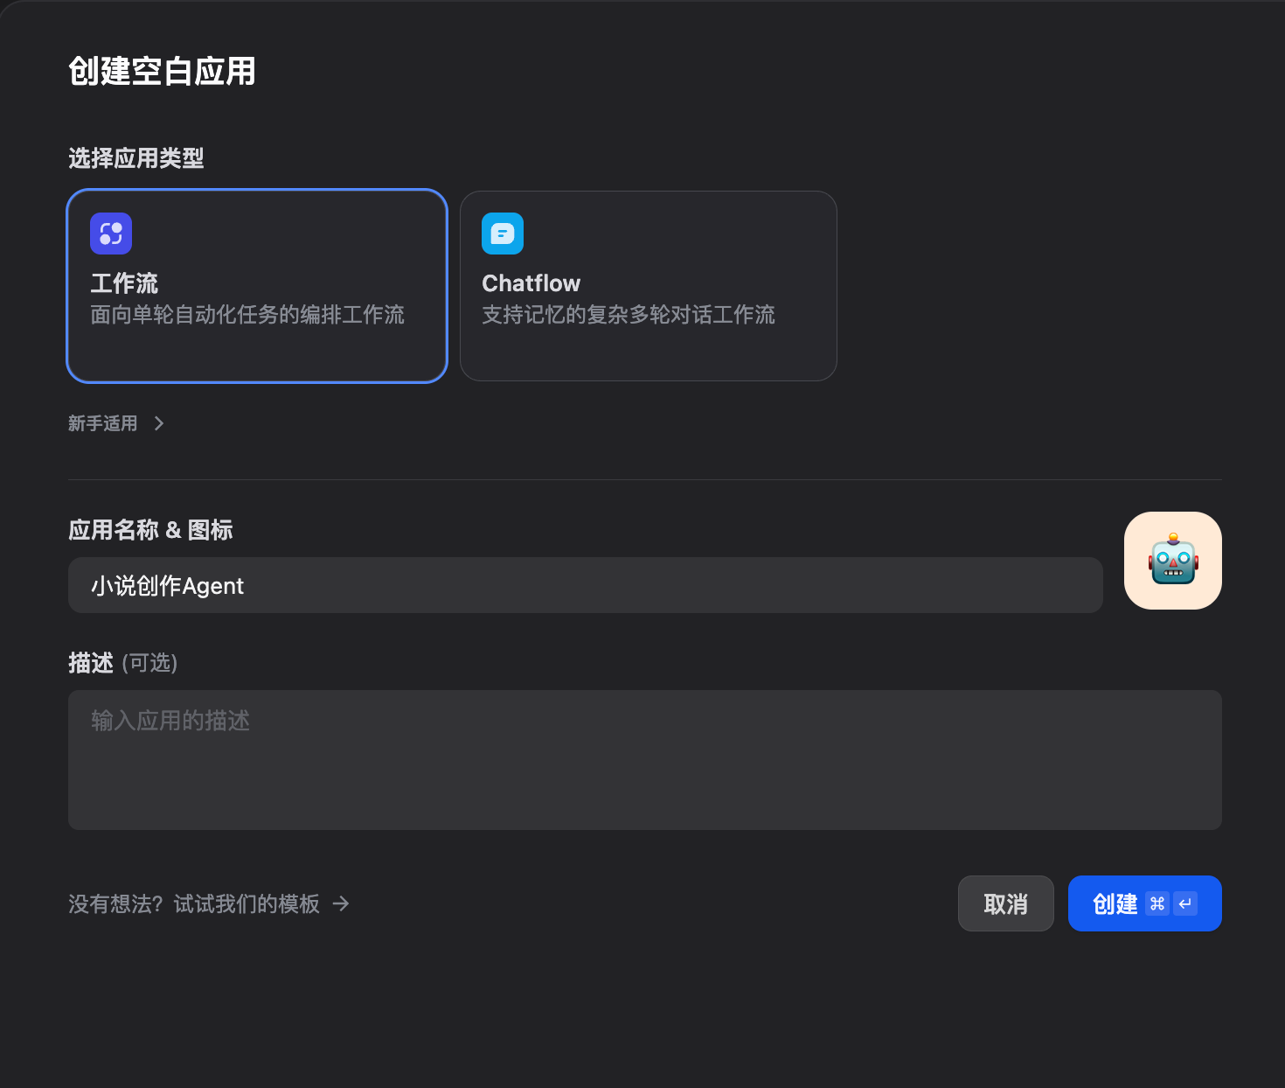Select the Chatflow application type card

[648, 286]
